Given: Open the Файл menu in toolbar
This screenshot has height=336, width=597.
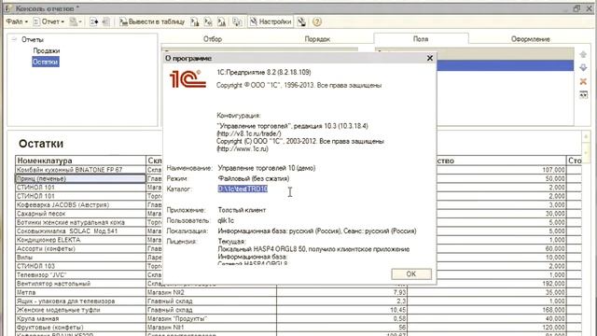Looking at the screenshot, I should pos(17,21).
